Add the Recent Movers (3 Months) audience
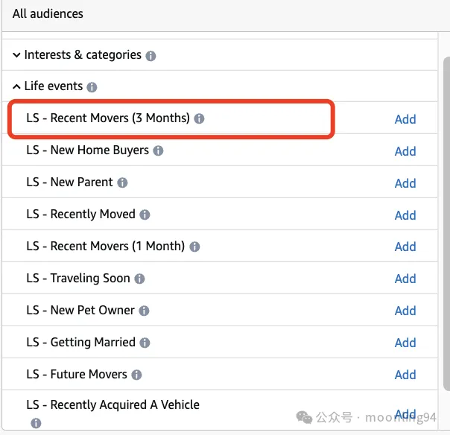The width and height of the screenshot is (450, 435). click(405, 119)
